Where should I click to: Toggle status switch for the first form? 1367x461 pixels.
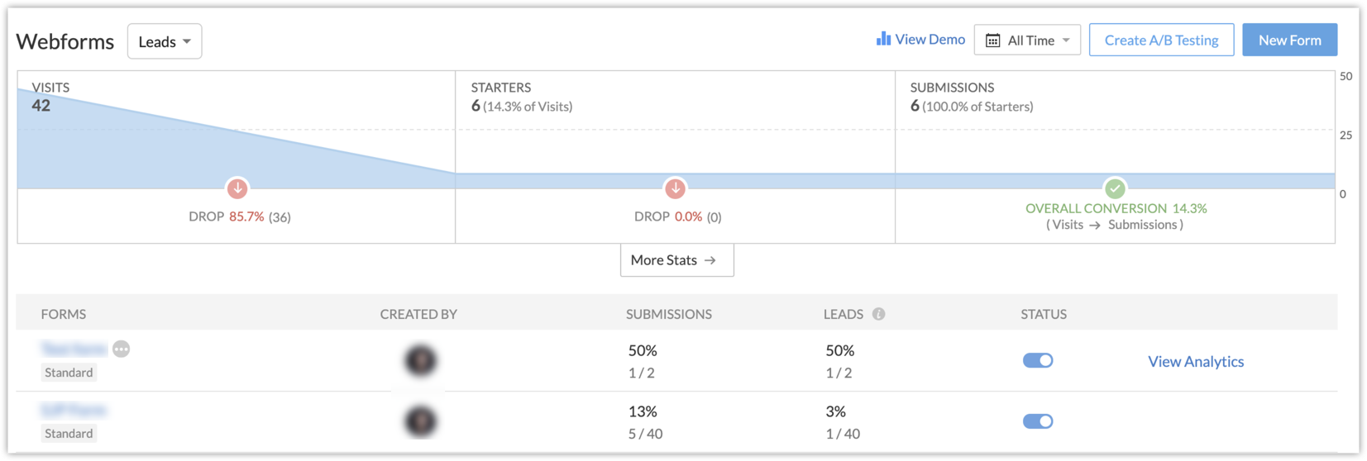(x=1037, y=360)
